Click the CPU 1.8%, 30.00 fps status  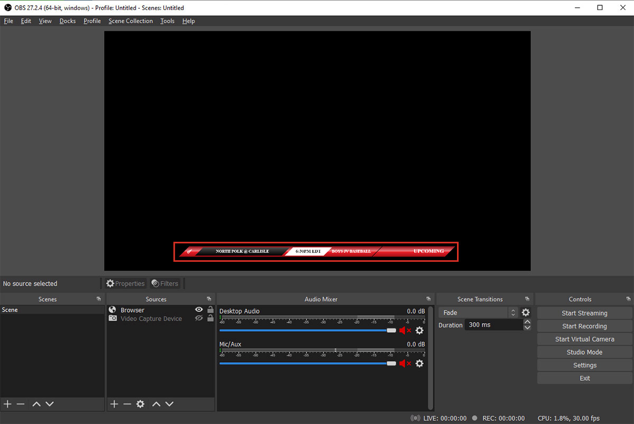pyautogui.click(x=568, y=418)
